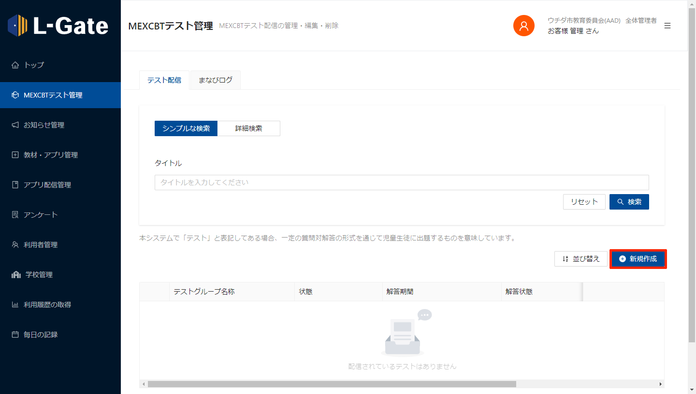Image resolution: width=696 pixels, height=394 pixels.
Task: Select the テスト配信 tab
Action: tap(164, 80)
